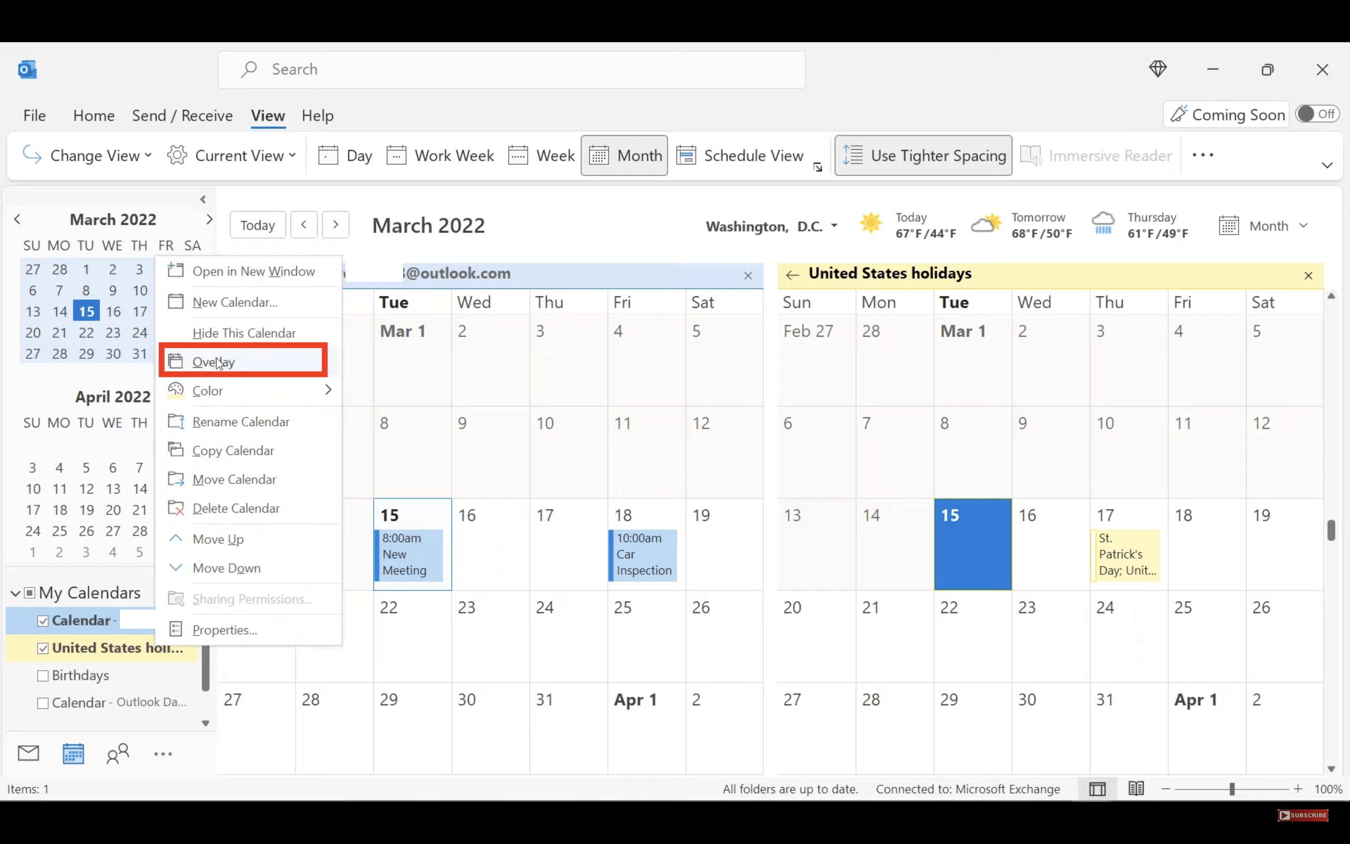Open Properties... from context menu
This screenshot has width=1350, height=844.
249,630
